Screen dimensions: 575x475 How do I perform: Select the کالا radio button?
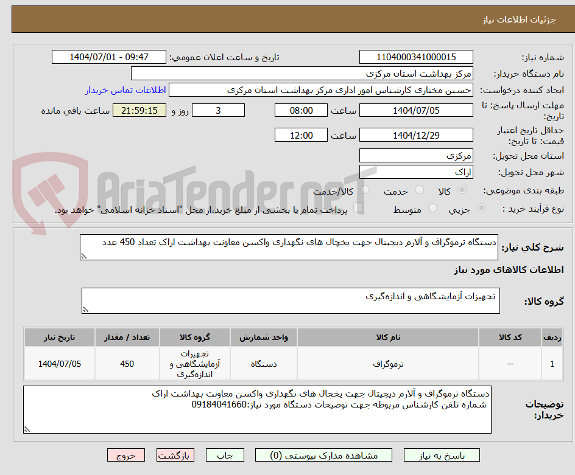click(x=462, y=189)
